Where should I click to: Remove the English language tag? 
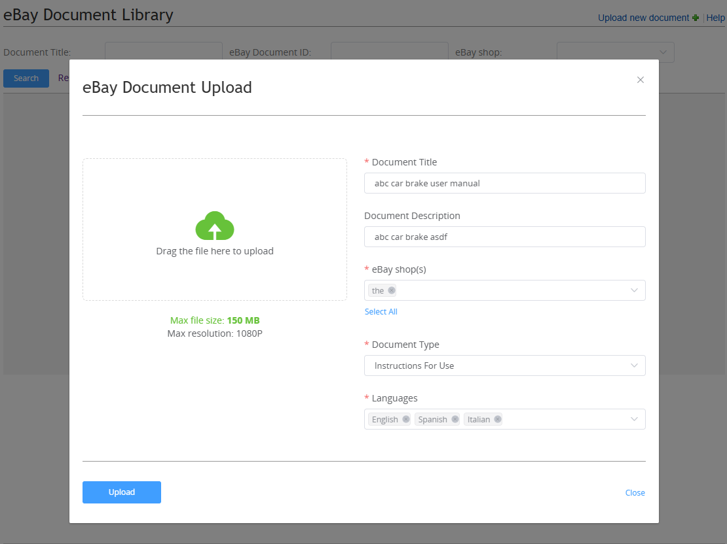click(405, 419)
